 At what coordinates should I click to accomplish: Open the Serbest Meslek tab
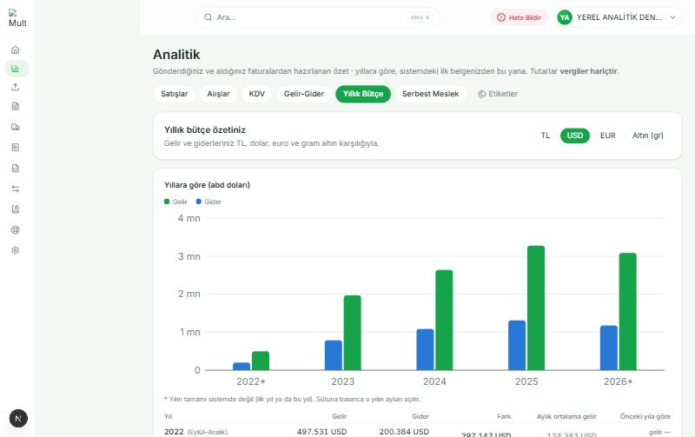[x=430, y=94]
